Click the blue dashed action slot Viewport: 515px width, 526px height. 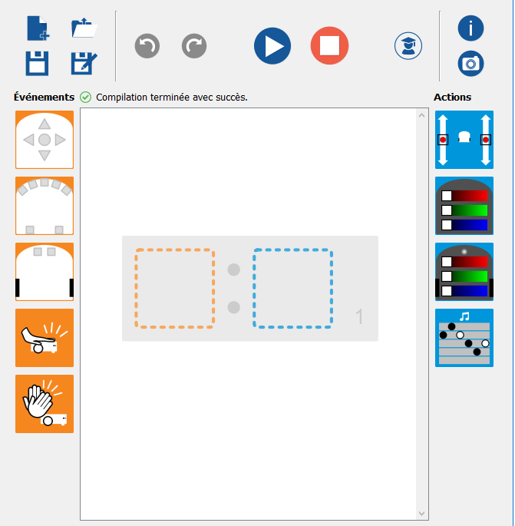click(292, 289)
